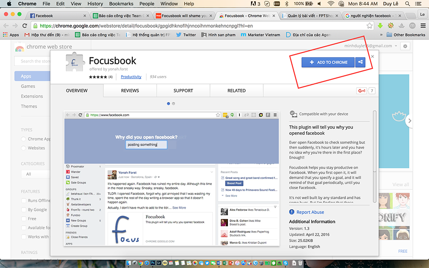Reload the current page
The width and height of the screenshot is (429, 268).
point(25,26)
